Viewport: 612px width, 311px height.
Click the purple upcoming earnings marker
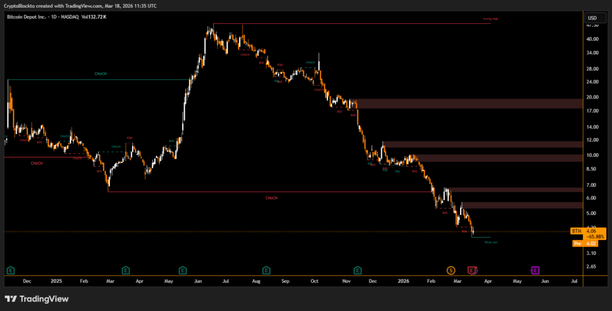[535, 270]
